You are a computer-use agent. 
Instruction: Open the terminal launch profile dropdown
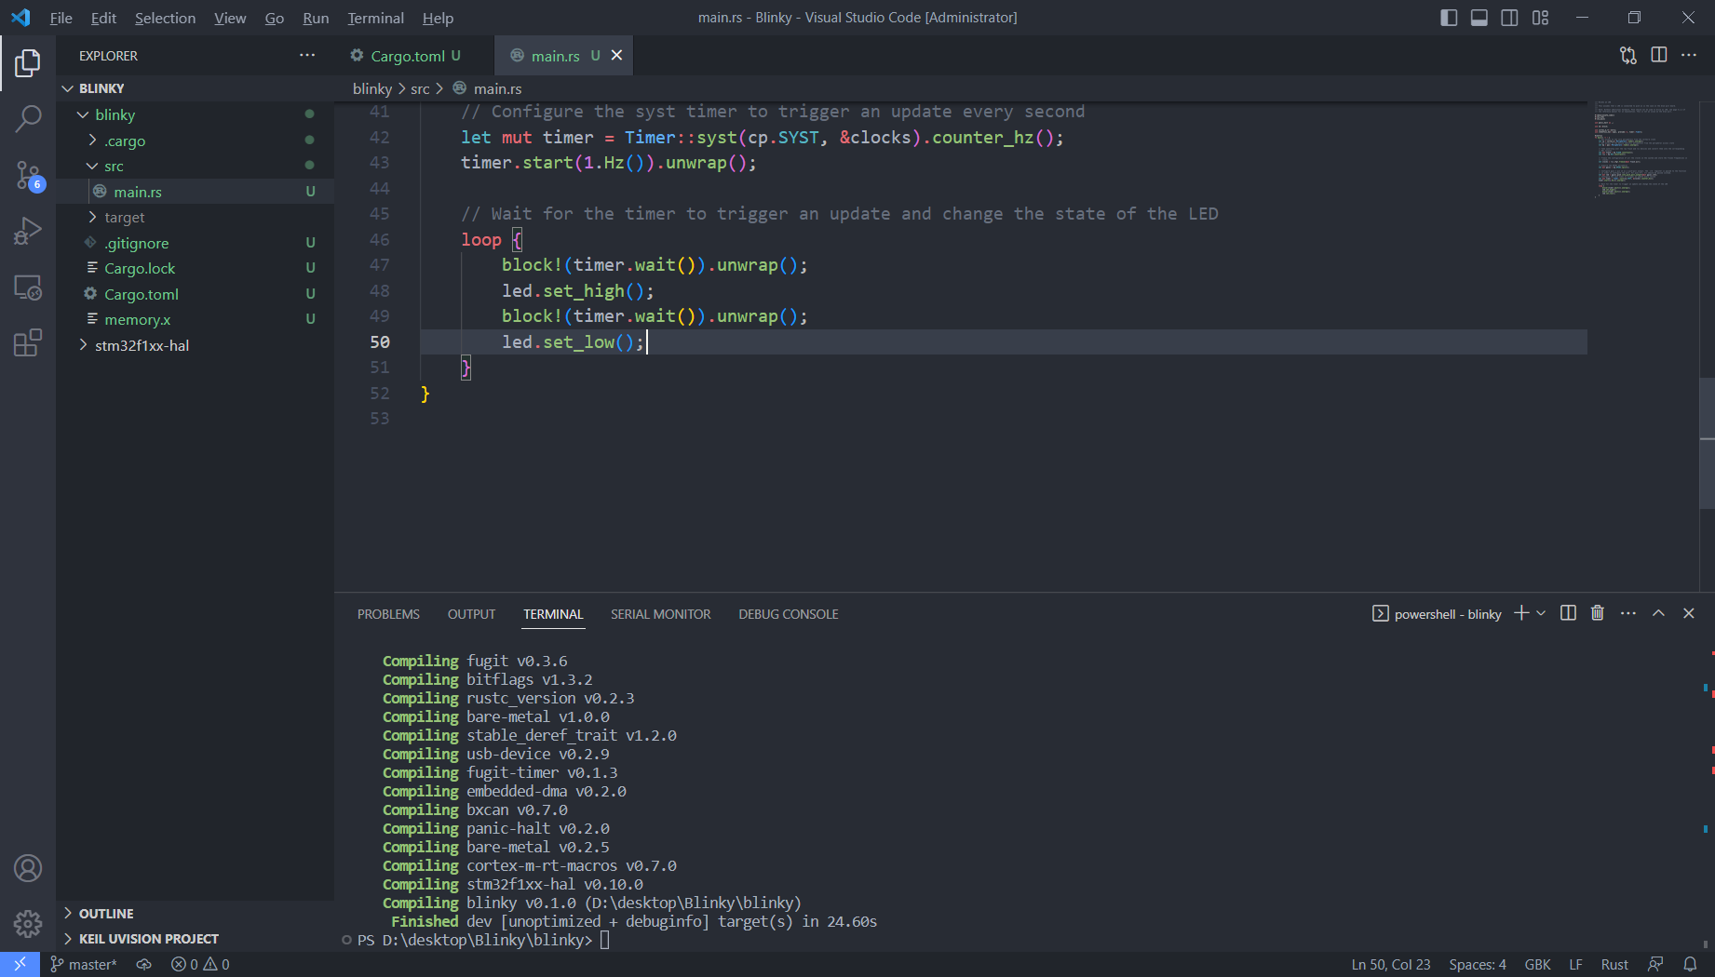[x=1541, y=613]
